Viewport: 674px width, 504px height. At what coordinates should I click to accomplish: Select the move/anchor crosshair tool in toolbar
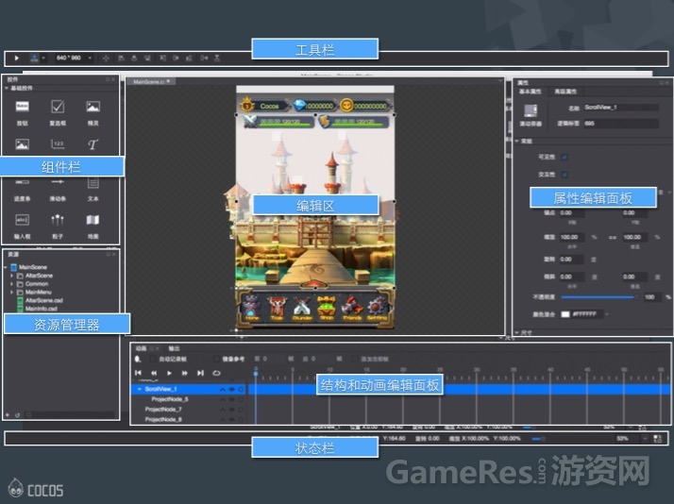(x=106, y=58)
